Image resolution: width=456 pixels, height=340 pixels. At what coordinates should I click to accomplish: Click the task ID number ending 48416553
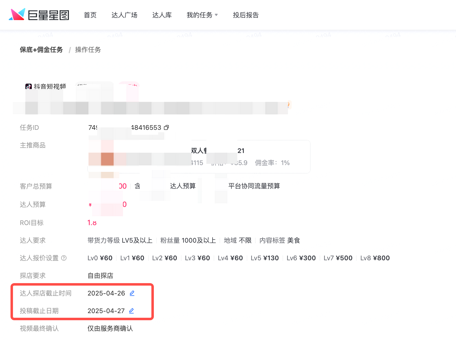tap(146, 128)
